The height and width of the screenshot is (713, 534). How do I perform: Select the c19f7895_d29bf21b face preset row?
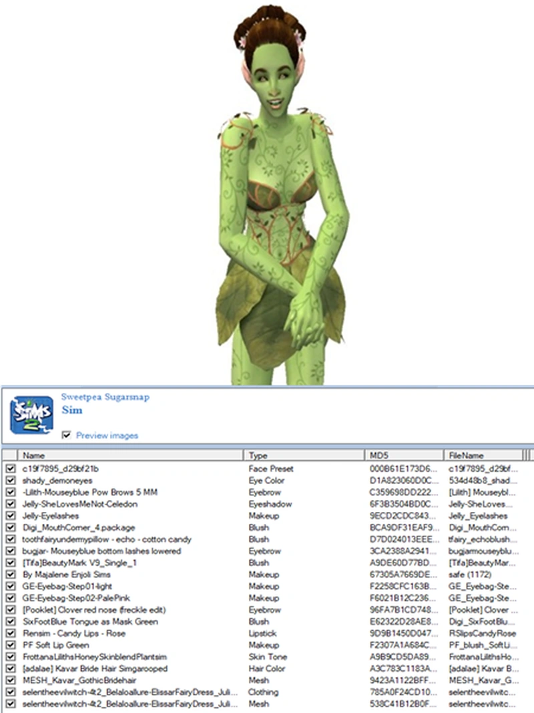[x=60, y=469]
